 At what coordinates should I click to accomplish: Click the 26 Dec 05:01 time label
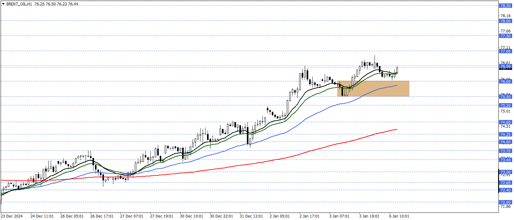tap(72, 216)
